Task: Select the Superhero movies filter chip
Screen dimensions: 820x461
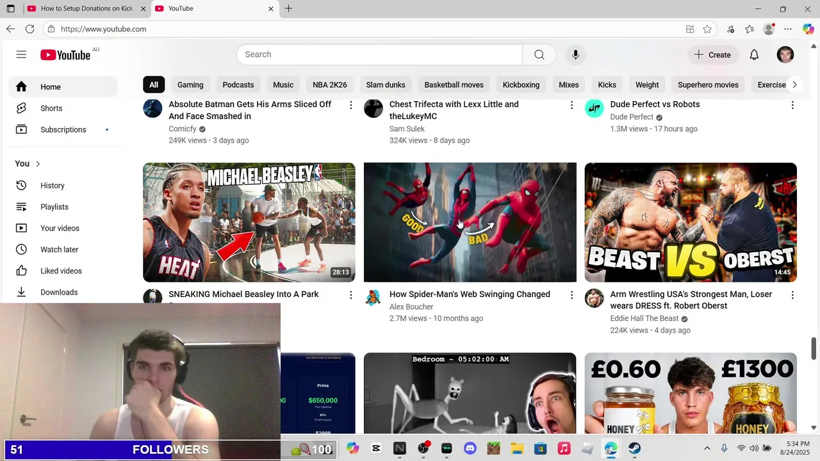Action: coord(708,85)
